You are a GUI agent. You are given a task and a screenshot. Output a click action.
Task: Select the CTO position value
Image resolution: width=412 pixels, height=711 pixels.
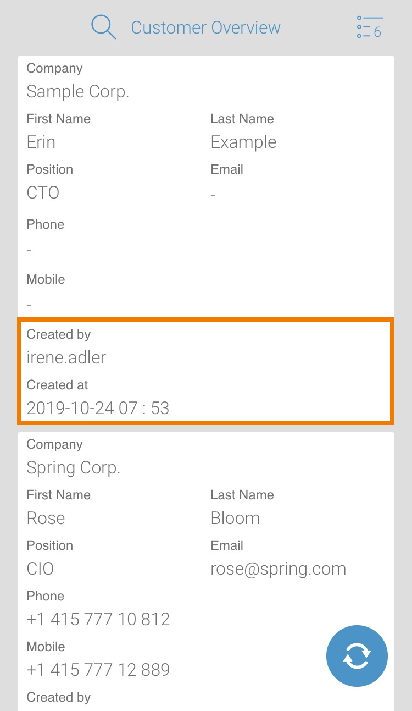(x=43, y=192)
